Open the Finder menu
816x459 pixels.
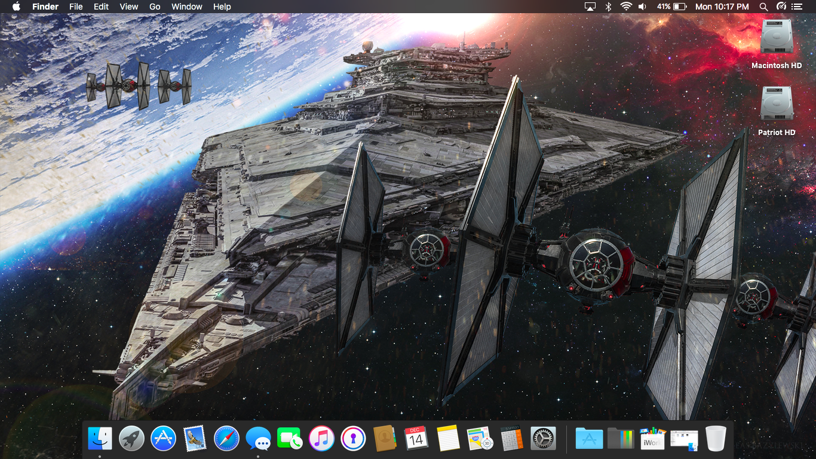pyautogui.click(x=45, y=7)
